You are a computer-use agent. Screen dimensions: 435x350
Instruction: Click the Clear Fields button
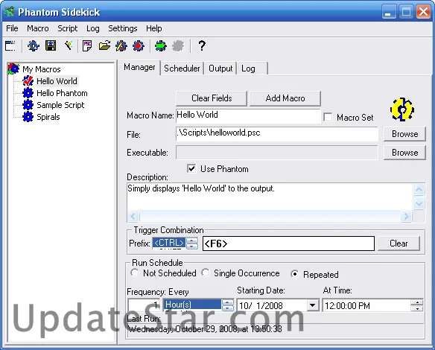[x=212, y=98]
